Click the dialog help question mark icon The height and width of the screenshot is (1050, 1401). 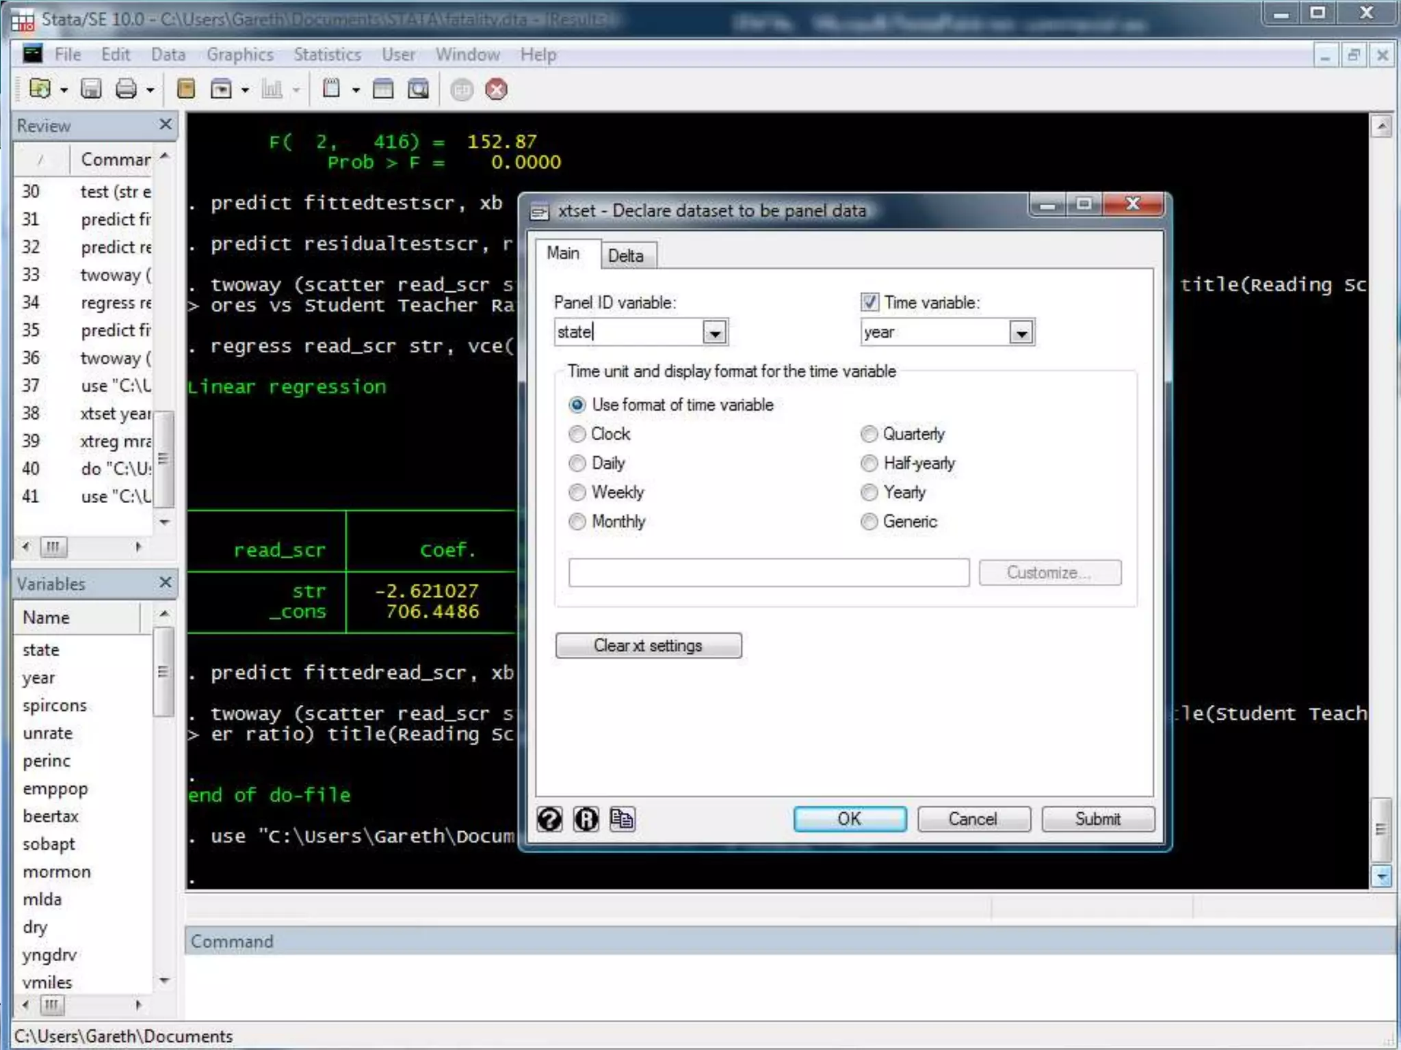(x=549, y=819)
